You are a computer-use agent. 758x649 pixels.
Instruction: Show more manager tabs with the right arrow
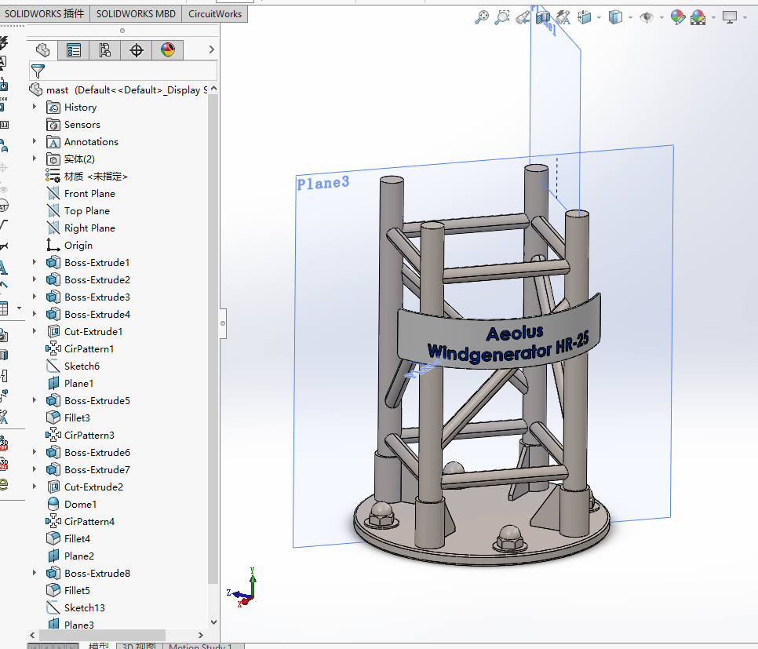tap(211, 49)
